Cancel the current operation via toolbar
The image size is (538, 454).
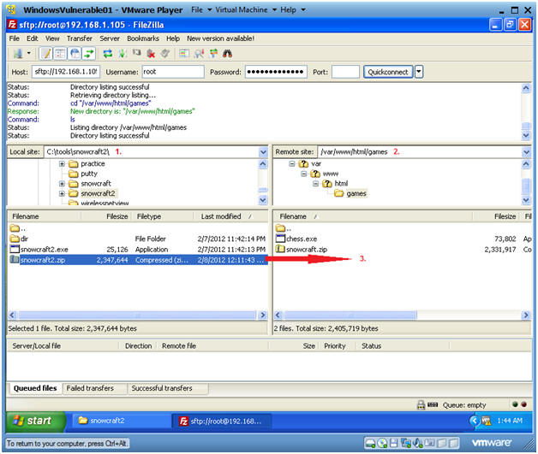click(136, 53)
